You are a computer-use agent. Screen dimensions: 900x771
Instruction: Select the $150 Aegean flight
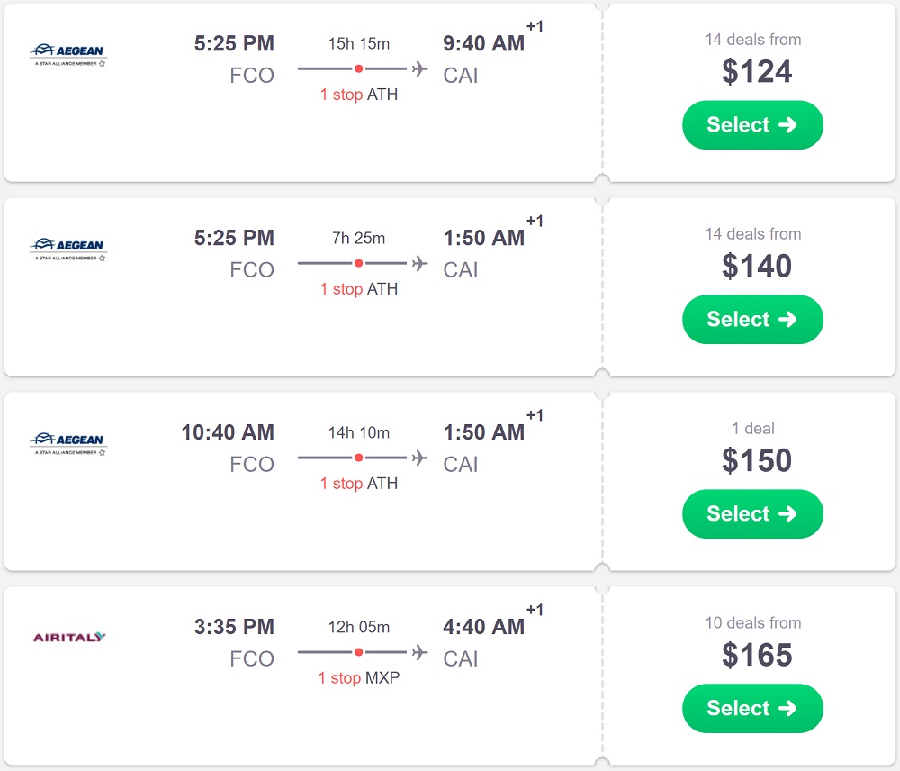point(752,514)
